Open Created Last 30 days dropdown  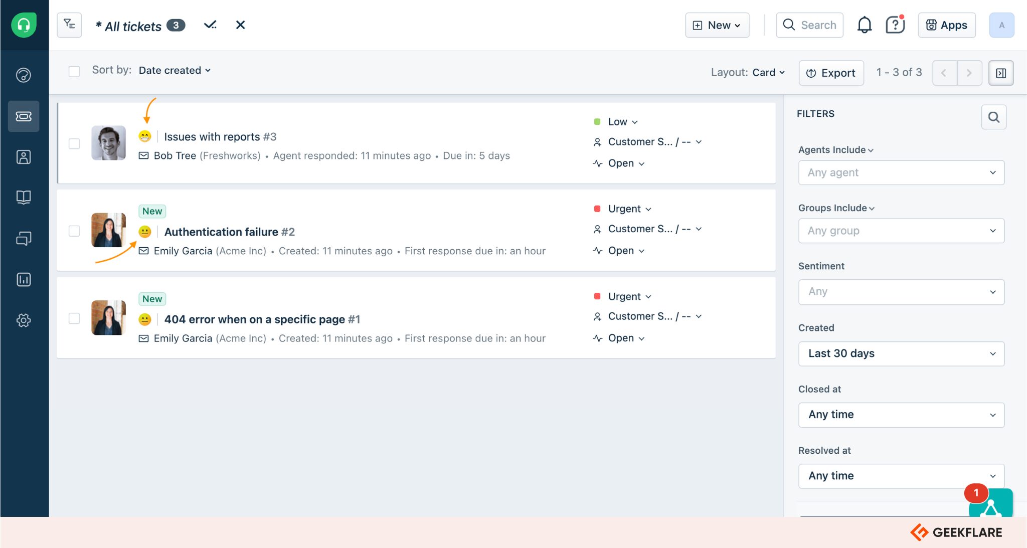(901, 353)
